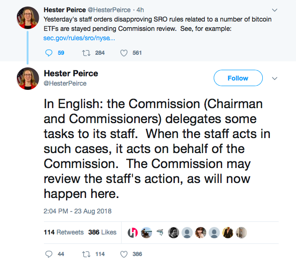The width and height of the screenshot is (296, 271).
Task: Follow Hester Peirce
Action: click(x=238, y=78)
